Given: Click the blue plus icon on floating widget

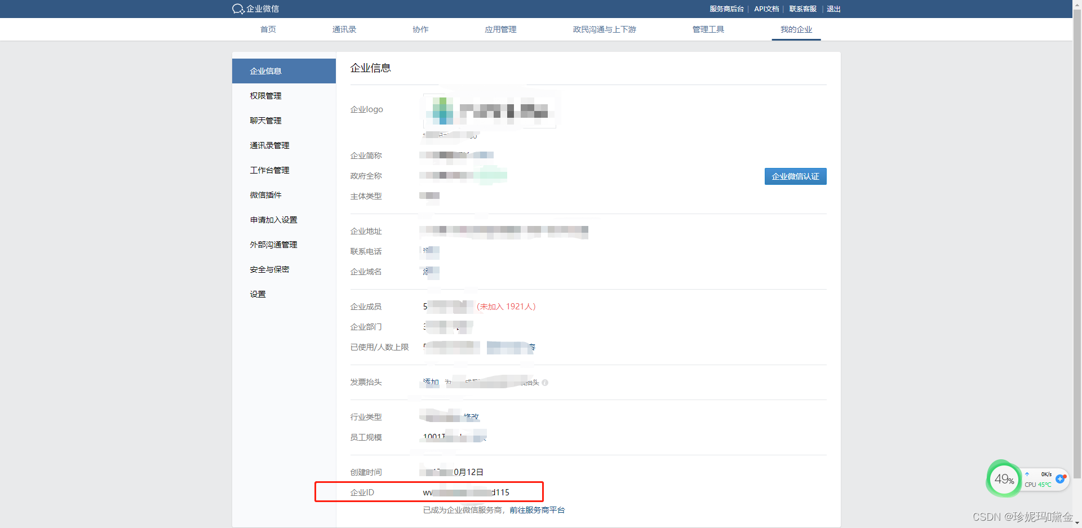Looking at the screenshot, I should click(1060, 479).
